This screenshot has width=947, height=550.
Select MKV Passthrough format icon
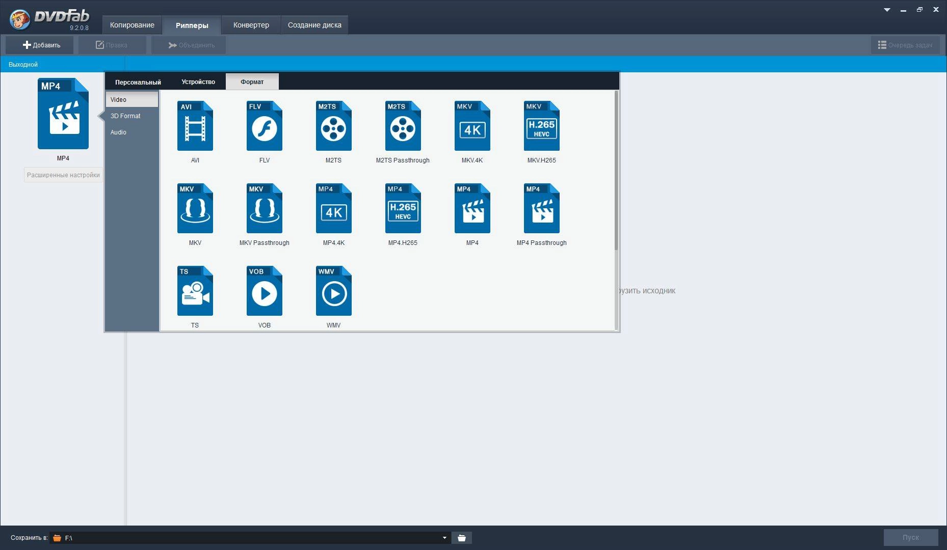(265, 208)
